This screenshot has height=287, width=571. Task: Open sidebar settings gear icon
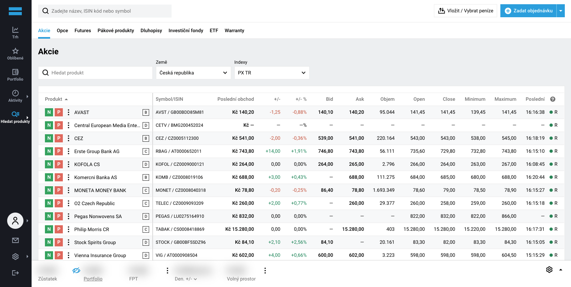(x=15, y=256)
